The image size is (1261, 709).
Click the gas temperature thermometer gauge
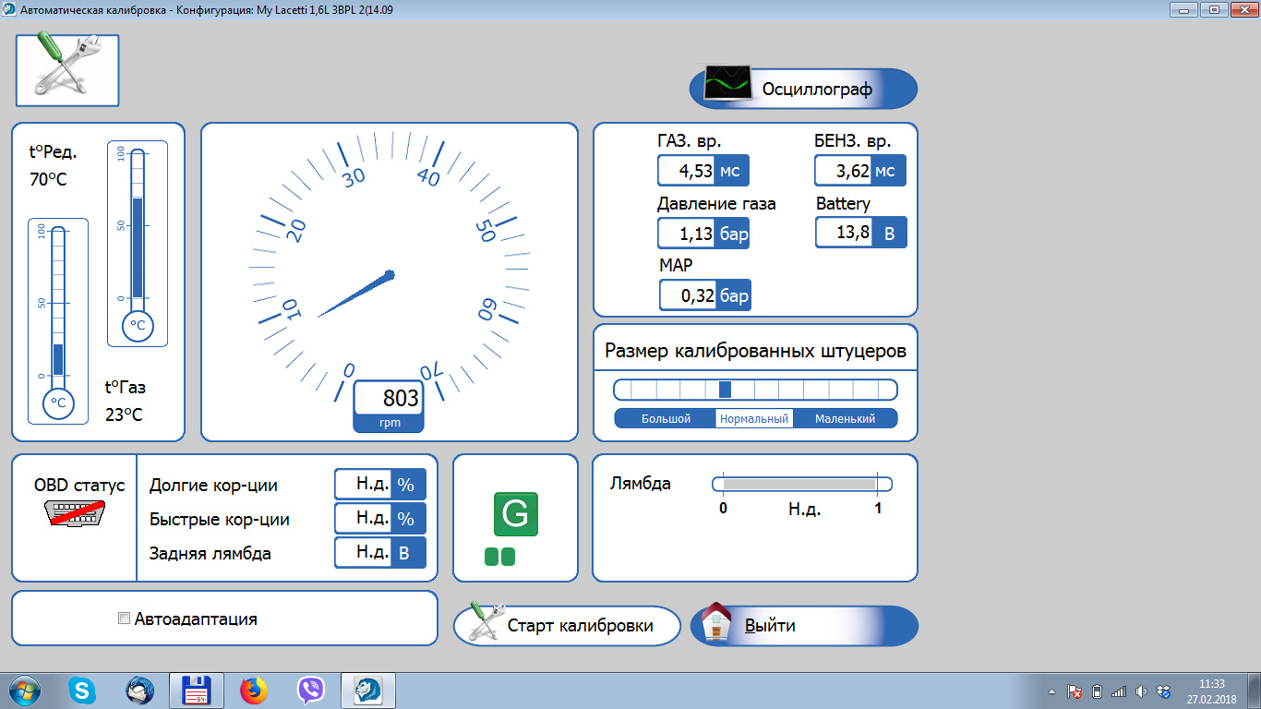[58, 321]
